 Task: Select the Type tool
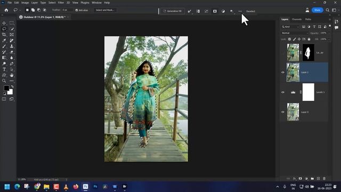4,69
